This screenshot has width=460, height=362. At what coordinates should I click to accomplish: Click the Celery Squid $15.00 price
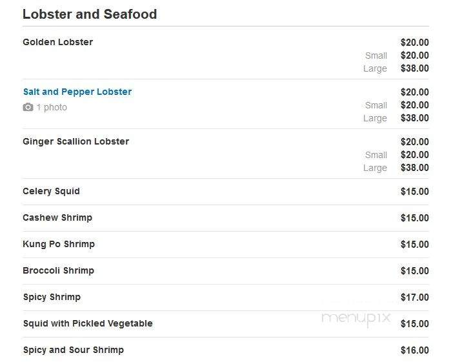pos(415,192)
